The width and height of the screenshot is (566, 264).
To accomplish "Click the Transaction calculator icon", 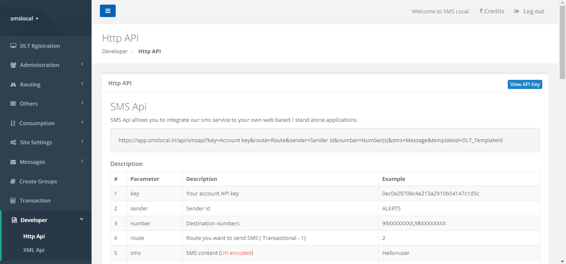I will tap(13, 200).
